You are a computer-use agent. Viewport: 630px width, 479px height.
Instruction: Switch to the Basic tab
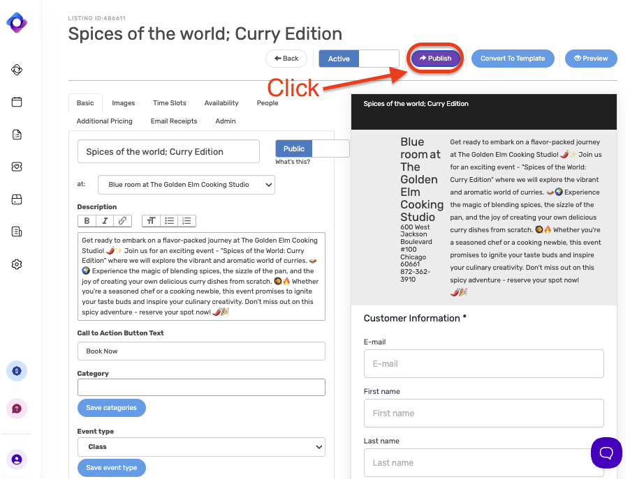pos(85,103)
